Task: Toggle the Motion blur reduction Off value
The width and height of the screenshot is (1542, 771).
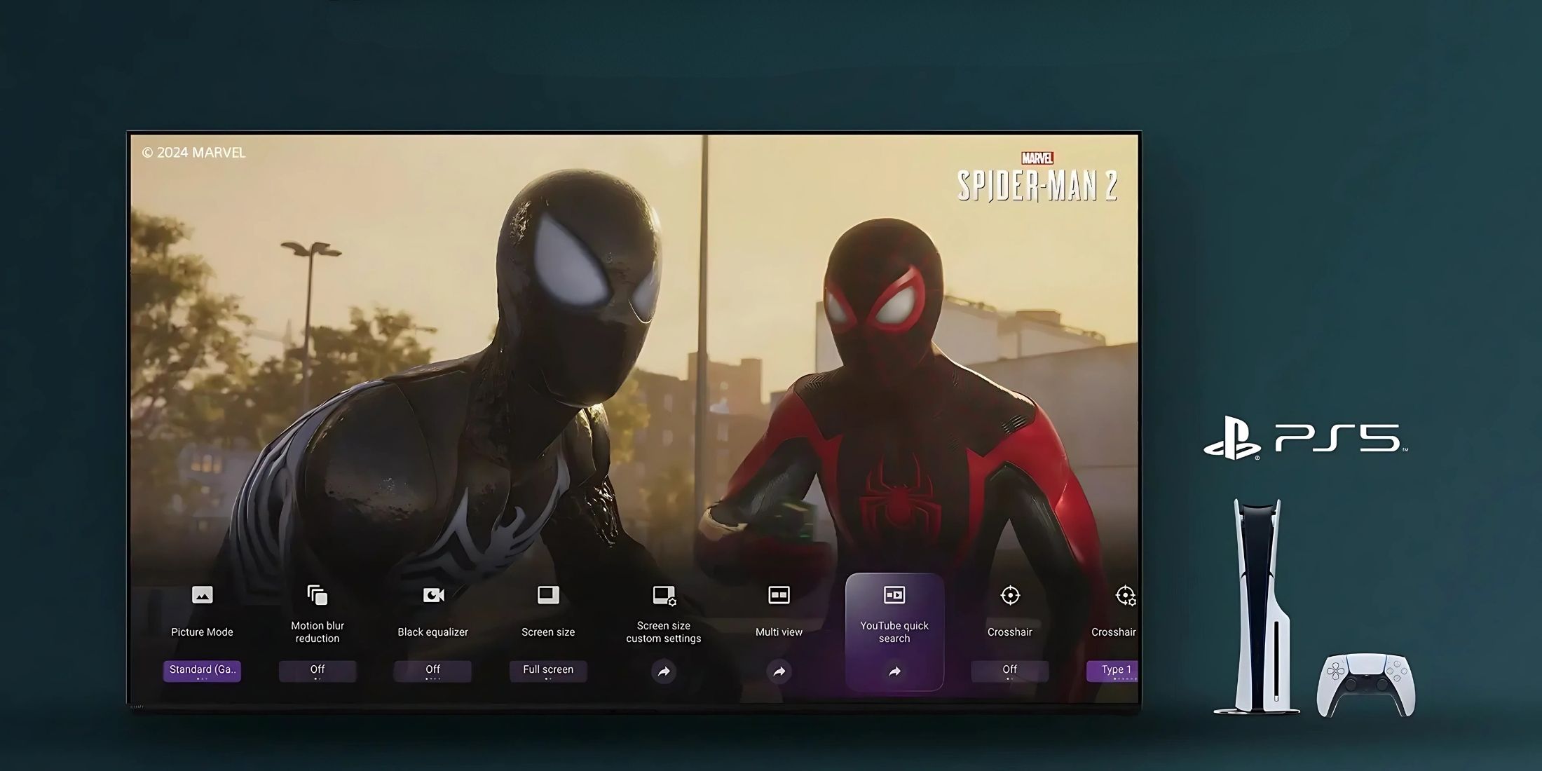Action: pyautogui.click(x=318, y=670)
